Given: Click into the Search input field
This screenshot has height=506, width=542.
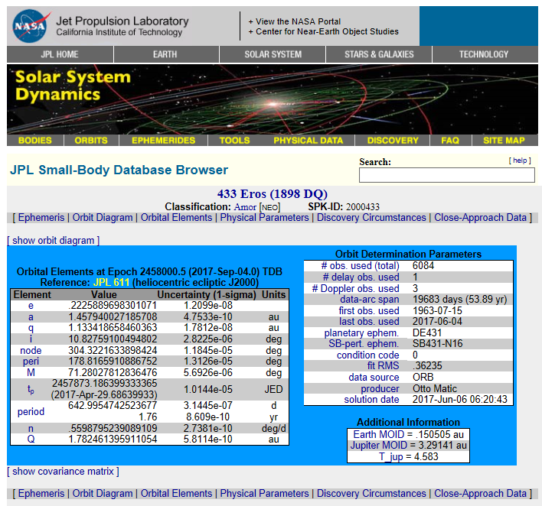Looking at the screenshot, I should [x=446, y=175].
